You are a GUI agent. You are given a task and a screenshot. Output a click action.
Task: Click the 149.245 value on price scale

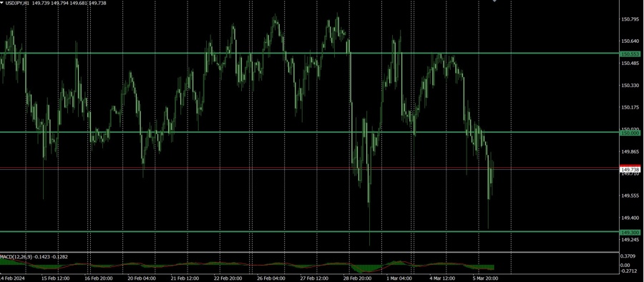[x=630, y=240]
